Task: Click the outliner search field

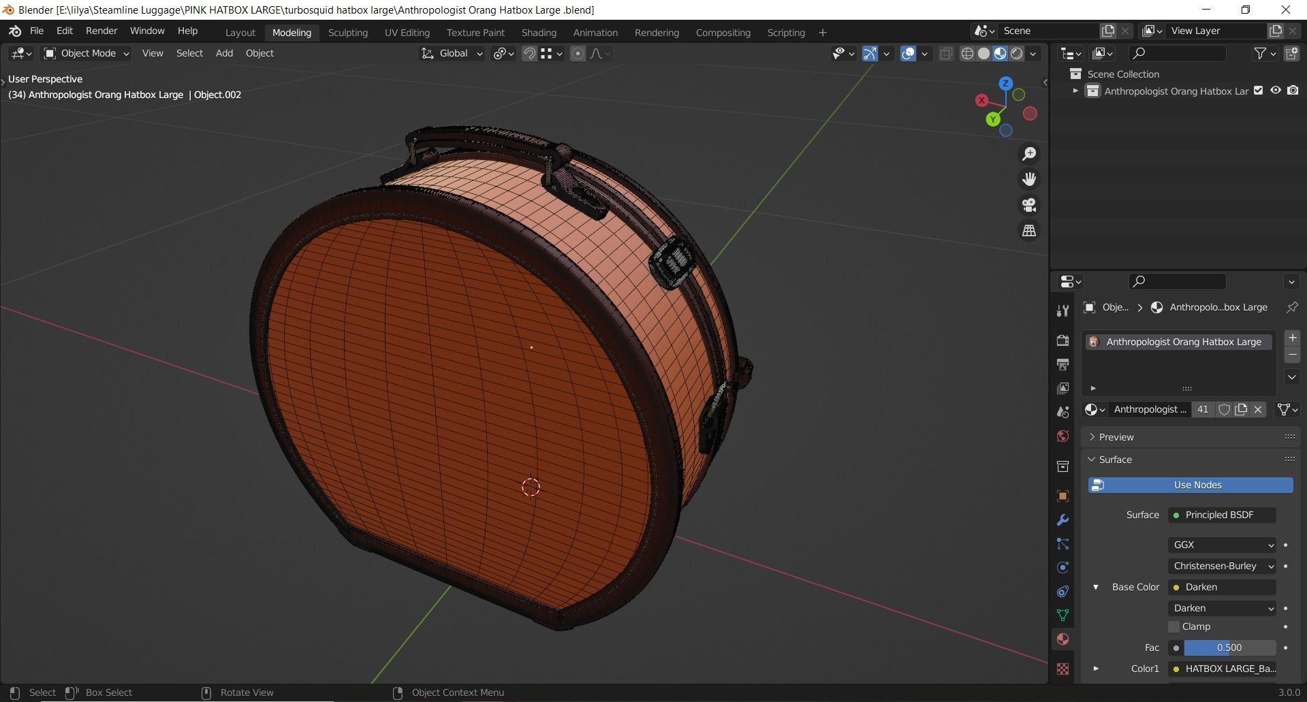Action: pos(1178,53)
